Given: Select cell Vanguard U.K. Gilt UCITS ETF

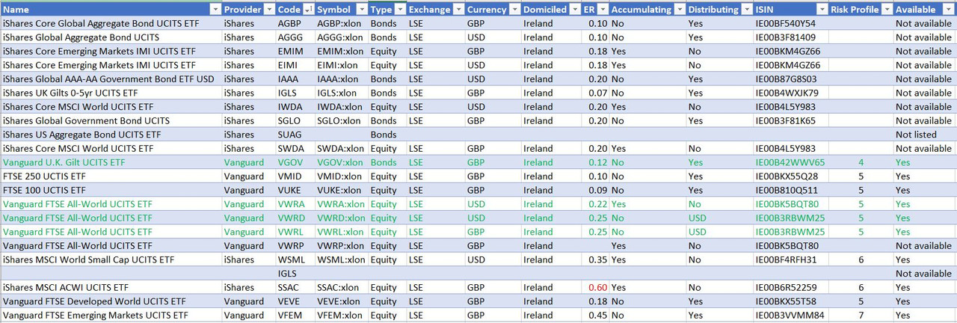Looking at the screenshot, I should tap(111, 162).
